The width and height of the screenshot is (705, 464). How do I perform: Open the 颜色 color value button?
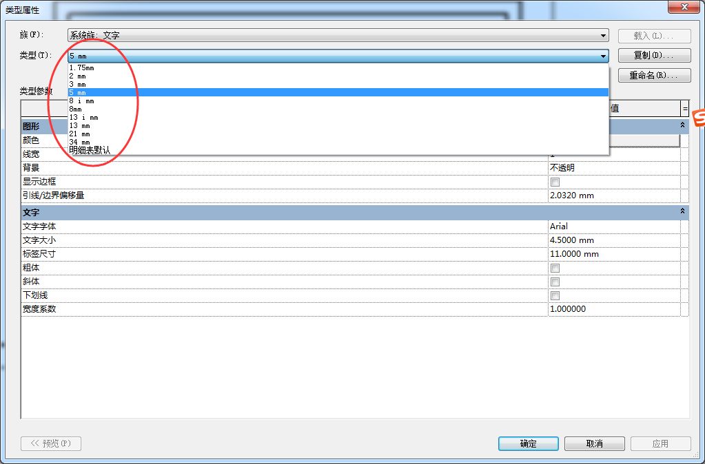(x=645, y=140)
